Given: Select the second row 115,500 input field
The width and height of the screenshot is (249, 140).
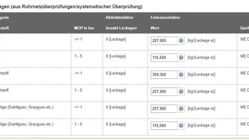Looking at the screenshot, I should (x=164, y=58).
